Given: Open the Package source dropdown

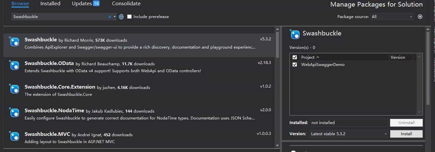Looking at the screenshot, I should 392,17.
